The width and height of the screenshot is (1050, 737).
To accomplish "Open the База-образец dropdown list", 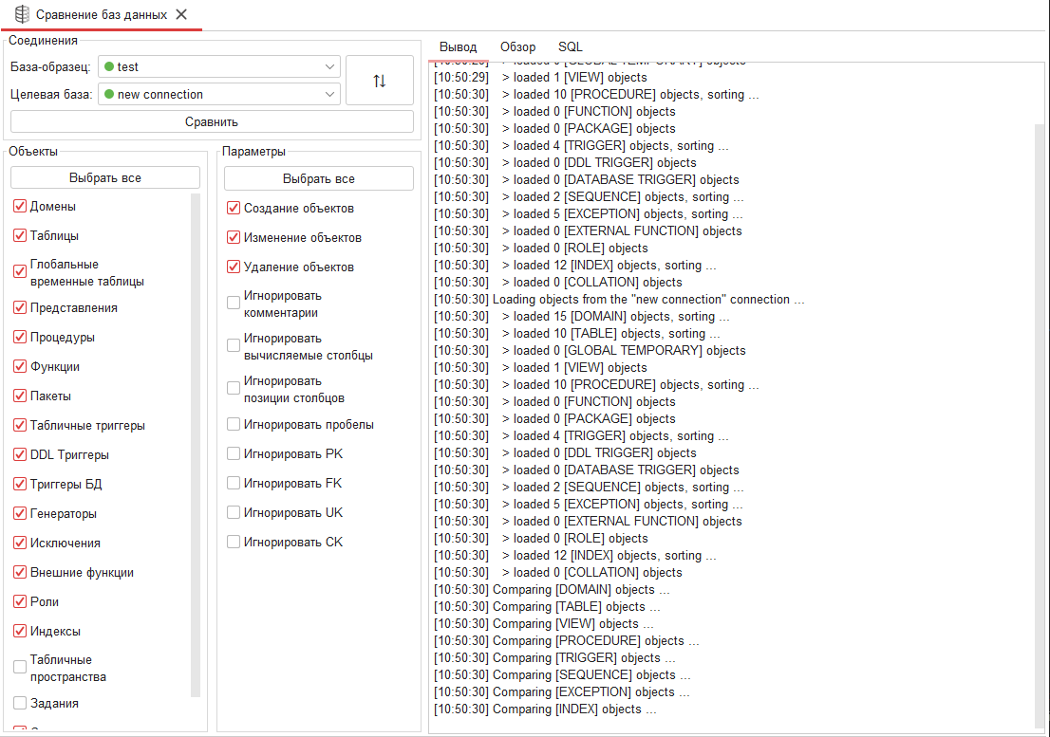I will tap(329, 67).
